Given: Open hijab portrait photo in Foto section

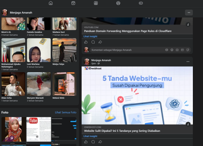Looking at the screenshot, I should click(x=13, y=129).
